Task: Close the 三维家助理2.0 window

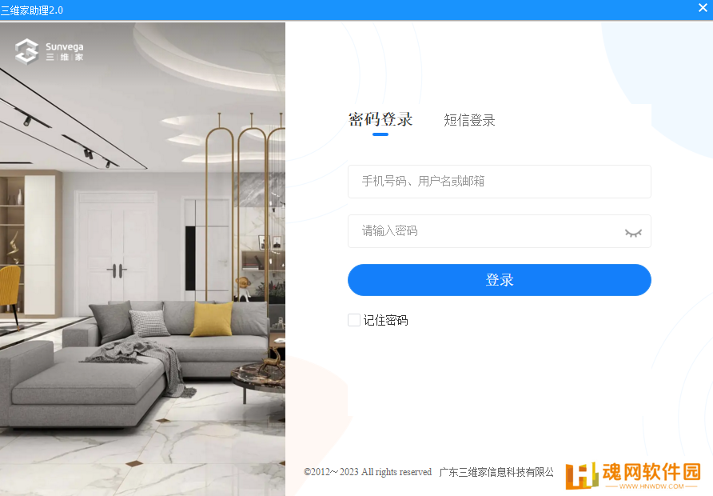Action: point(703,8)
